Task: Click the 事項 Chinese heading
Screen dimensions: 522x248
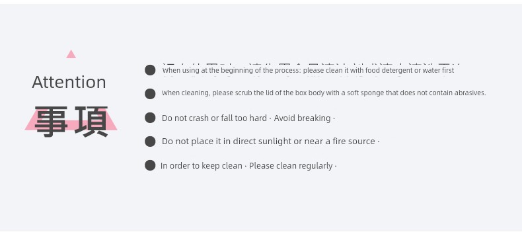Action: coord(71,121)
